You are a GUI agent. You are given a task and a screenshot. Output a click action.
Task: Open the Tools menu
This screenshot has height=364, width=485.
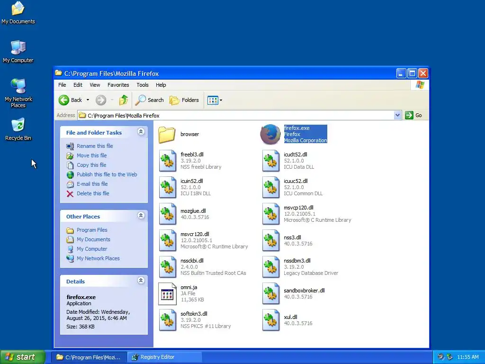pyautogui.click(x=143, y=85)
